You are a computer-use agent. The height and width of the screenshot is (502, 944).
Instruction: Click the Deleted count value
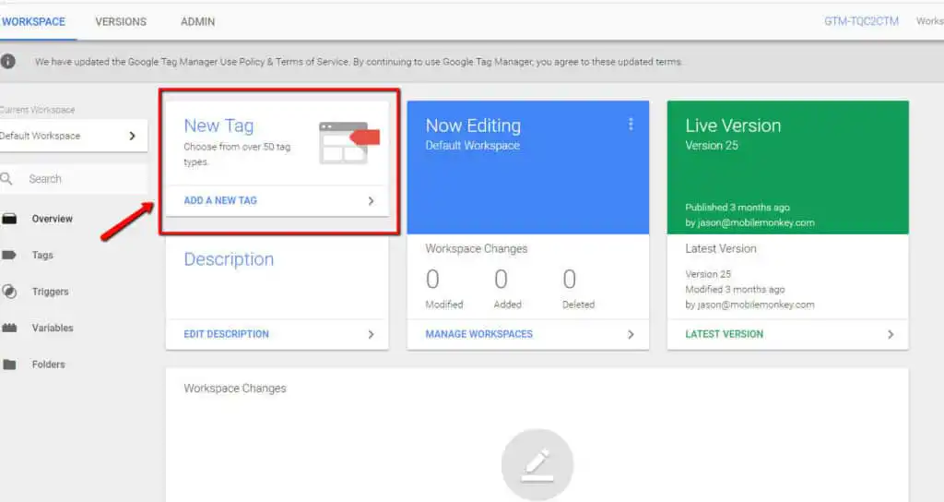(x=570, y=280)
